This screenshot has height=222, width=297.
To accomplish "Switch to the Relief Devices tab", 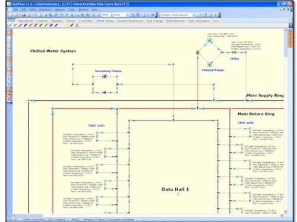I will (x=175, y=21).
